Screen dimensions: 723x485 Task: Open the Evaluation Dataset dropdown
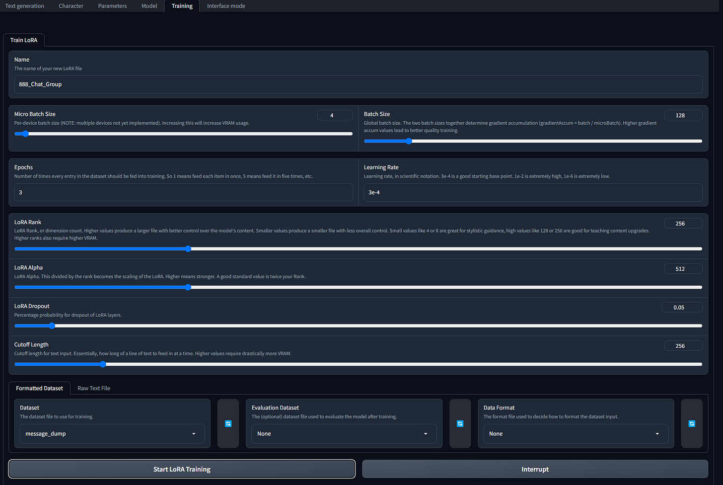(x=344, y=434)
